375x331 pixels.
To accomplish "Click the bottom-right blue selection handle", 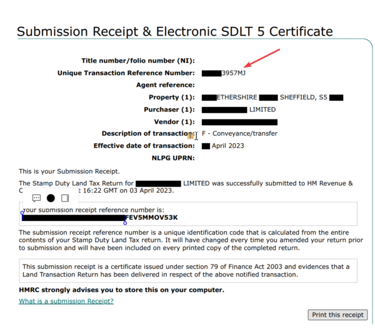I will 126,222.
